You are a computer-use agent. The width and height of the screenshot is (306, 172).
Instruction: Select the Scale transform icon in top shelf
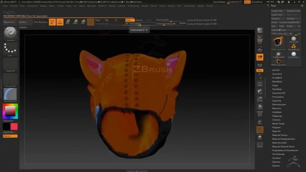pyautogui.click(x=76, y=22)
